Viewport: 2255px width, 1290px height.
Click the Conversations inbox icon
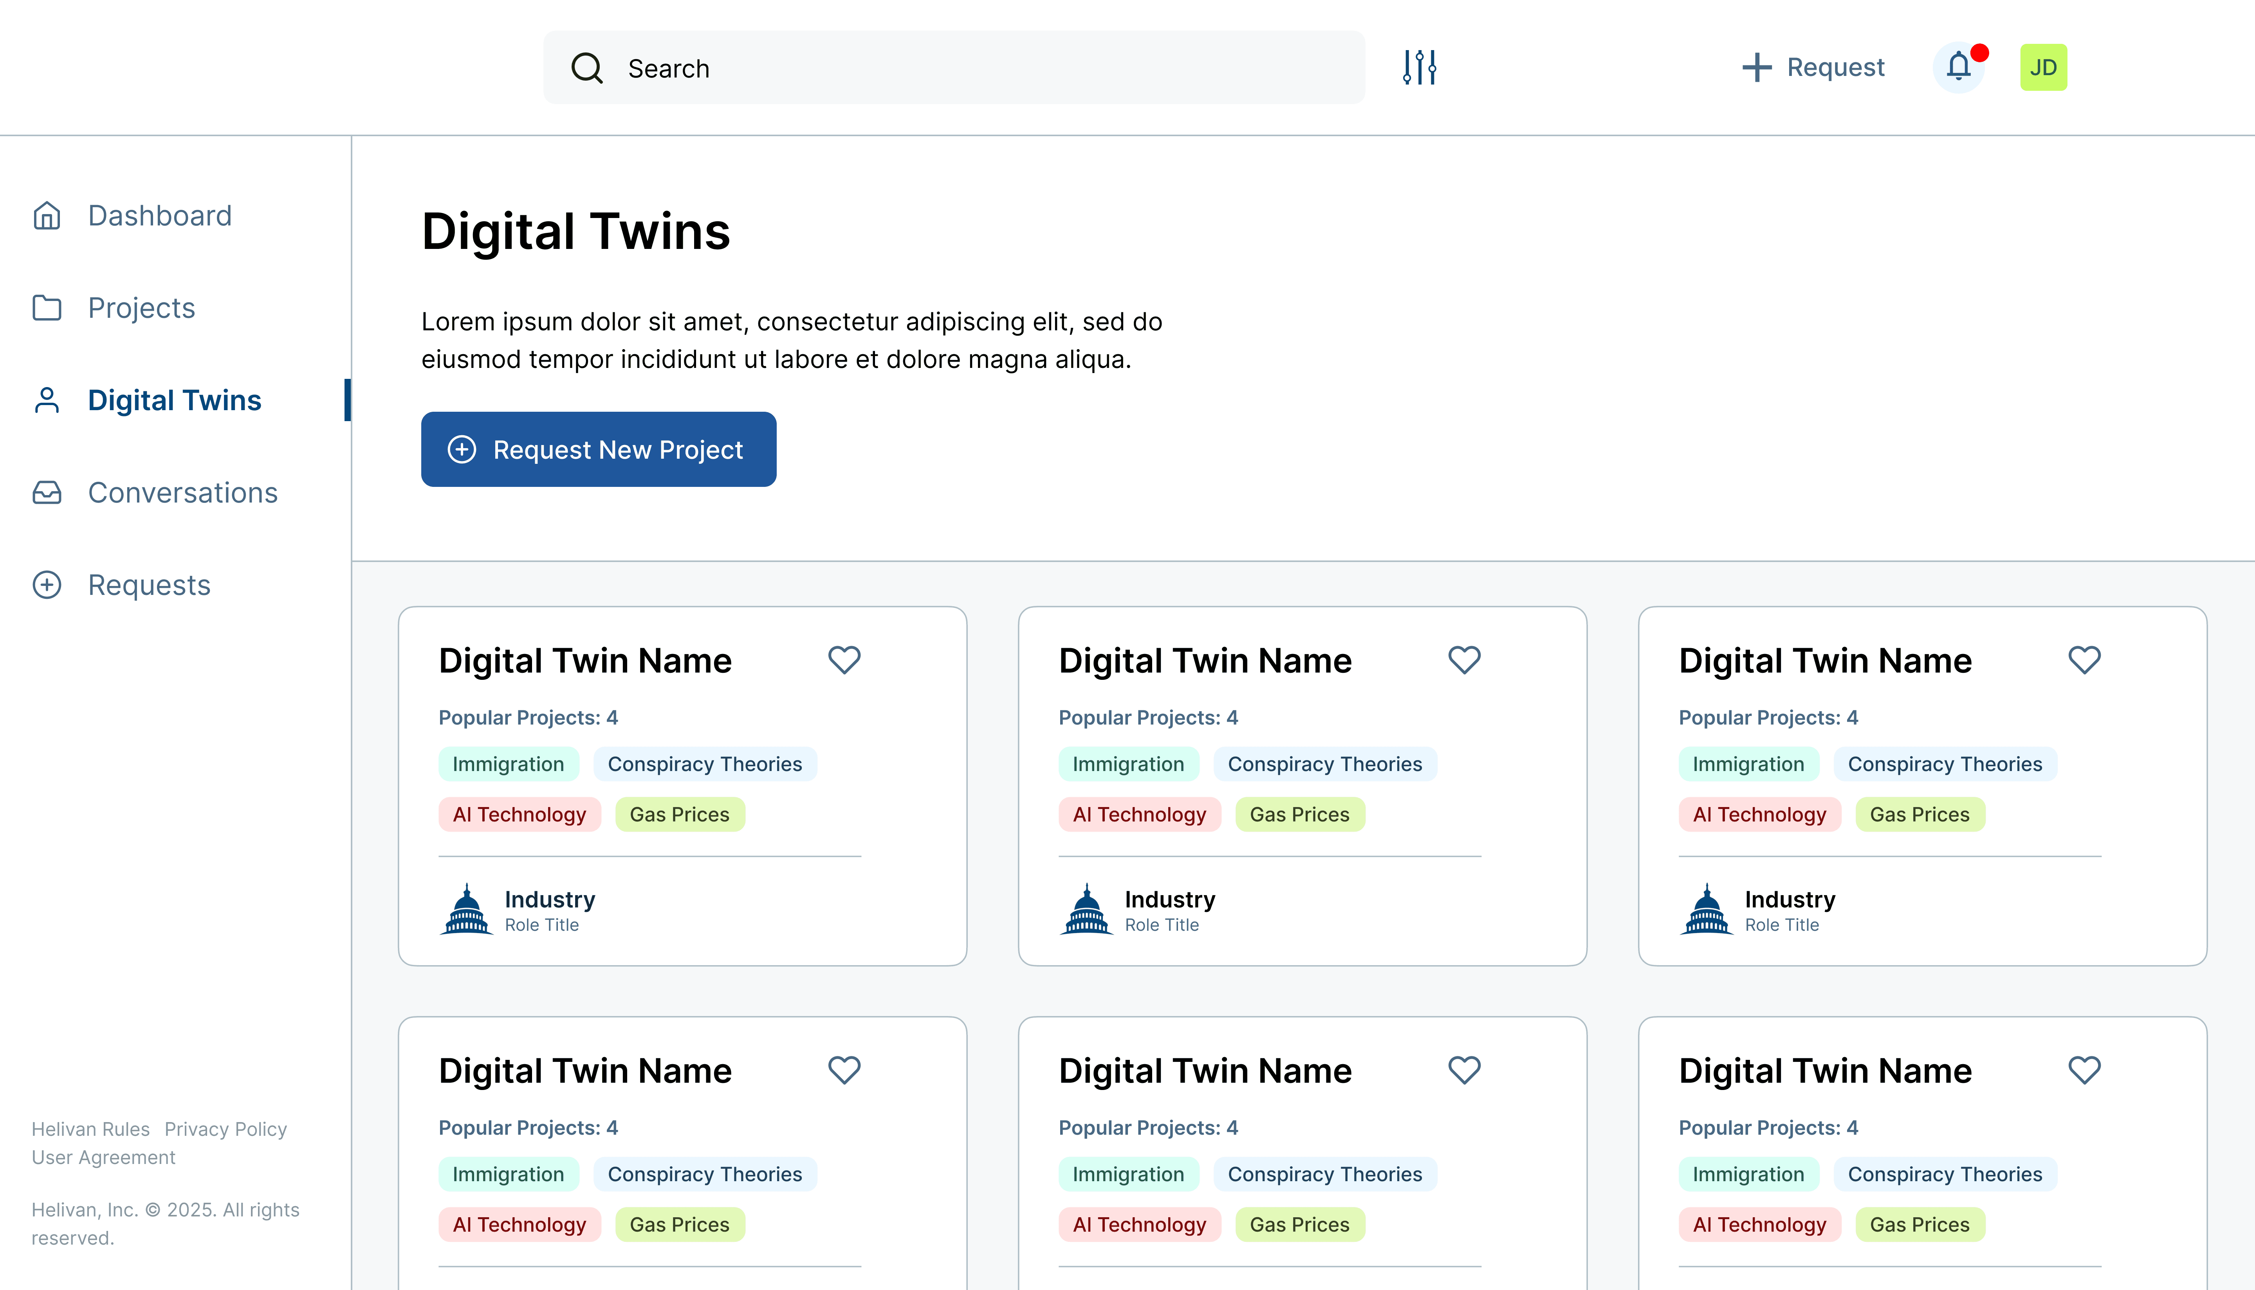47,493
